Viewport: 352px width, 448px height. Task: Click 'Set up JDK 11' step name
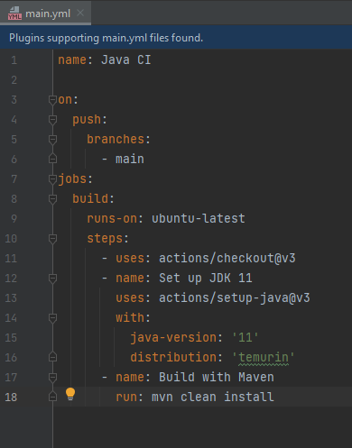206,278
